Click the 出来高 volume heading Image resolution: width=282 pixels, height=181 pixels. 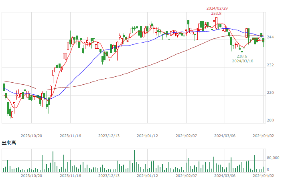pos(9,143)
